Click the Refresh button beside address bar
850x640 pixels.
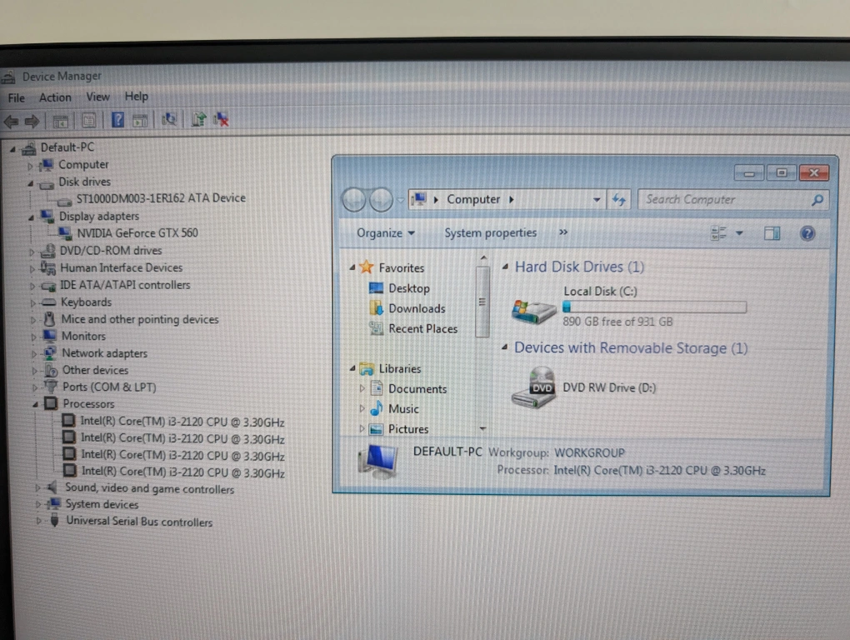[619, 200]
